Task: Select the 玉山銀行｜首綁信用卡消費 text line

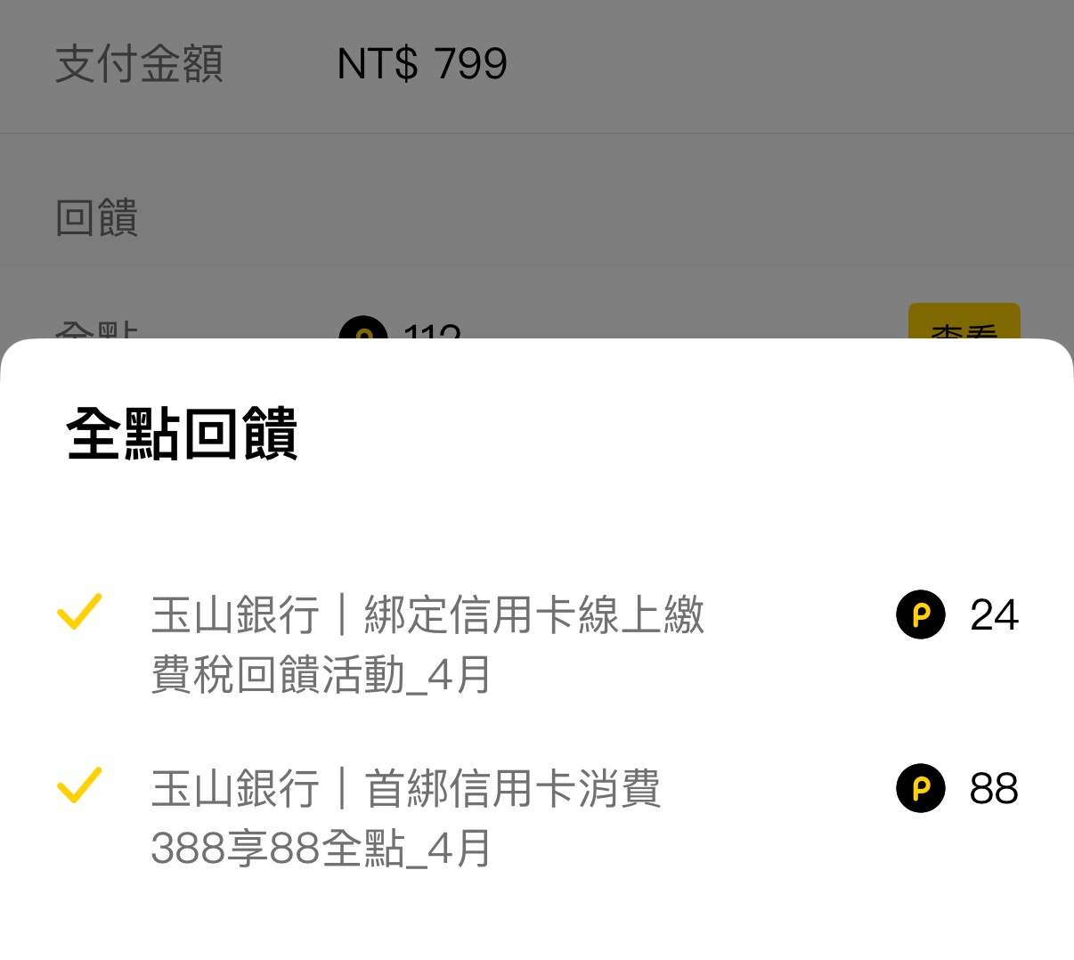Action: 406,789
